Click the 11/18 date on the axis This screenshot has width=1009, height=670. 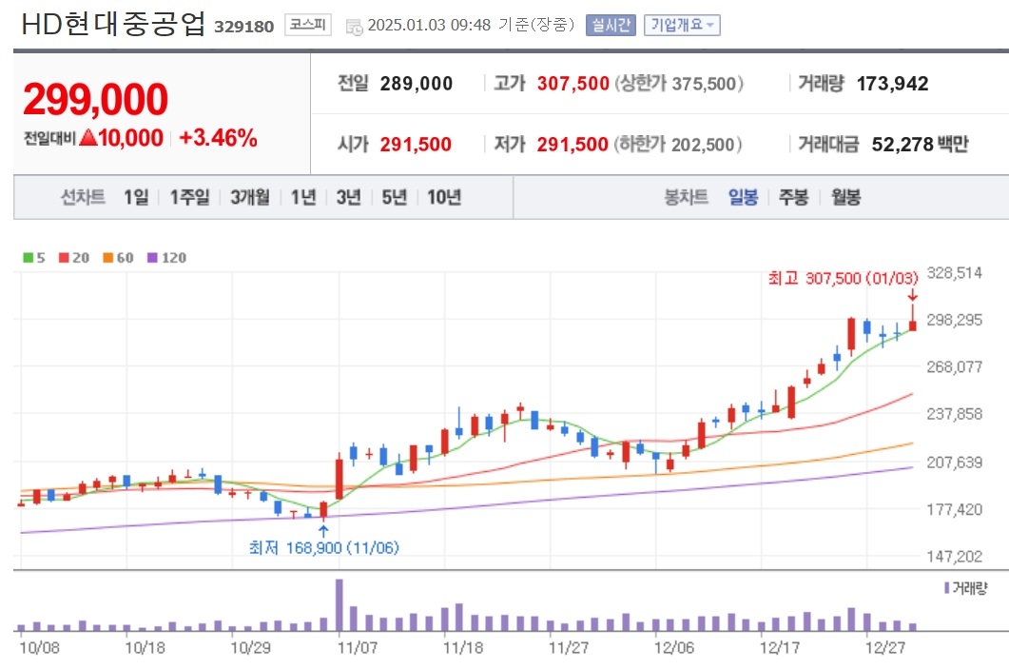coord(463,647)
